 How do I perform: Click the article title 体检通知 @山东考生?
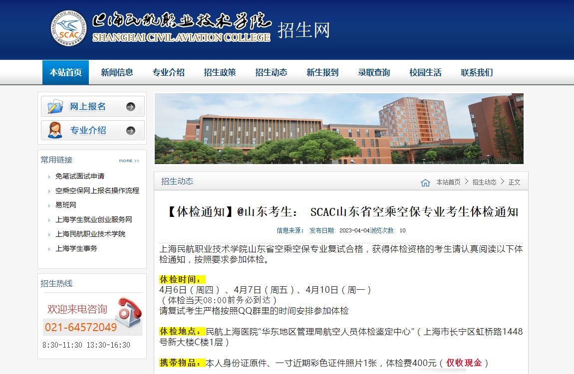click(x=342, y=211)
